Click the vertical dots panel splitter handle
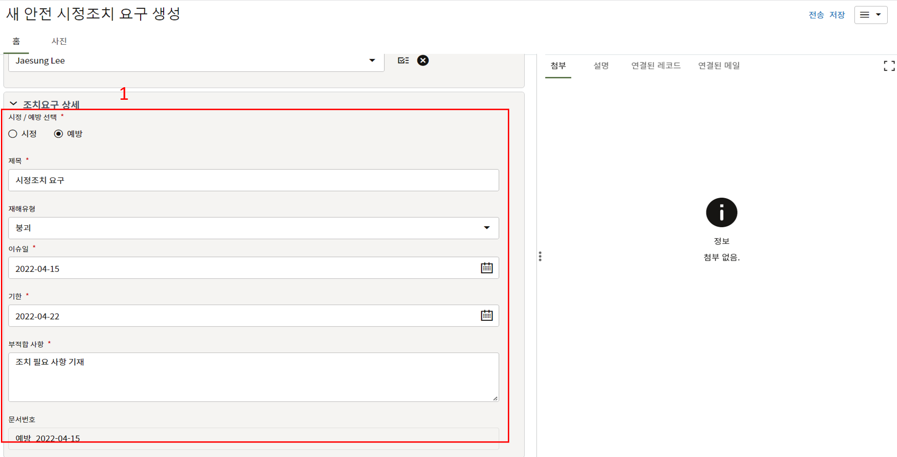This screenshot has height=457, width=897. coord(540,256)
